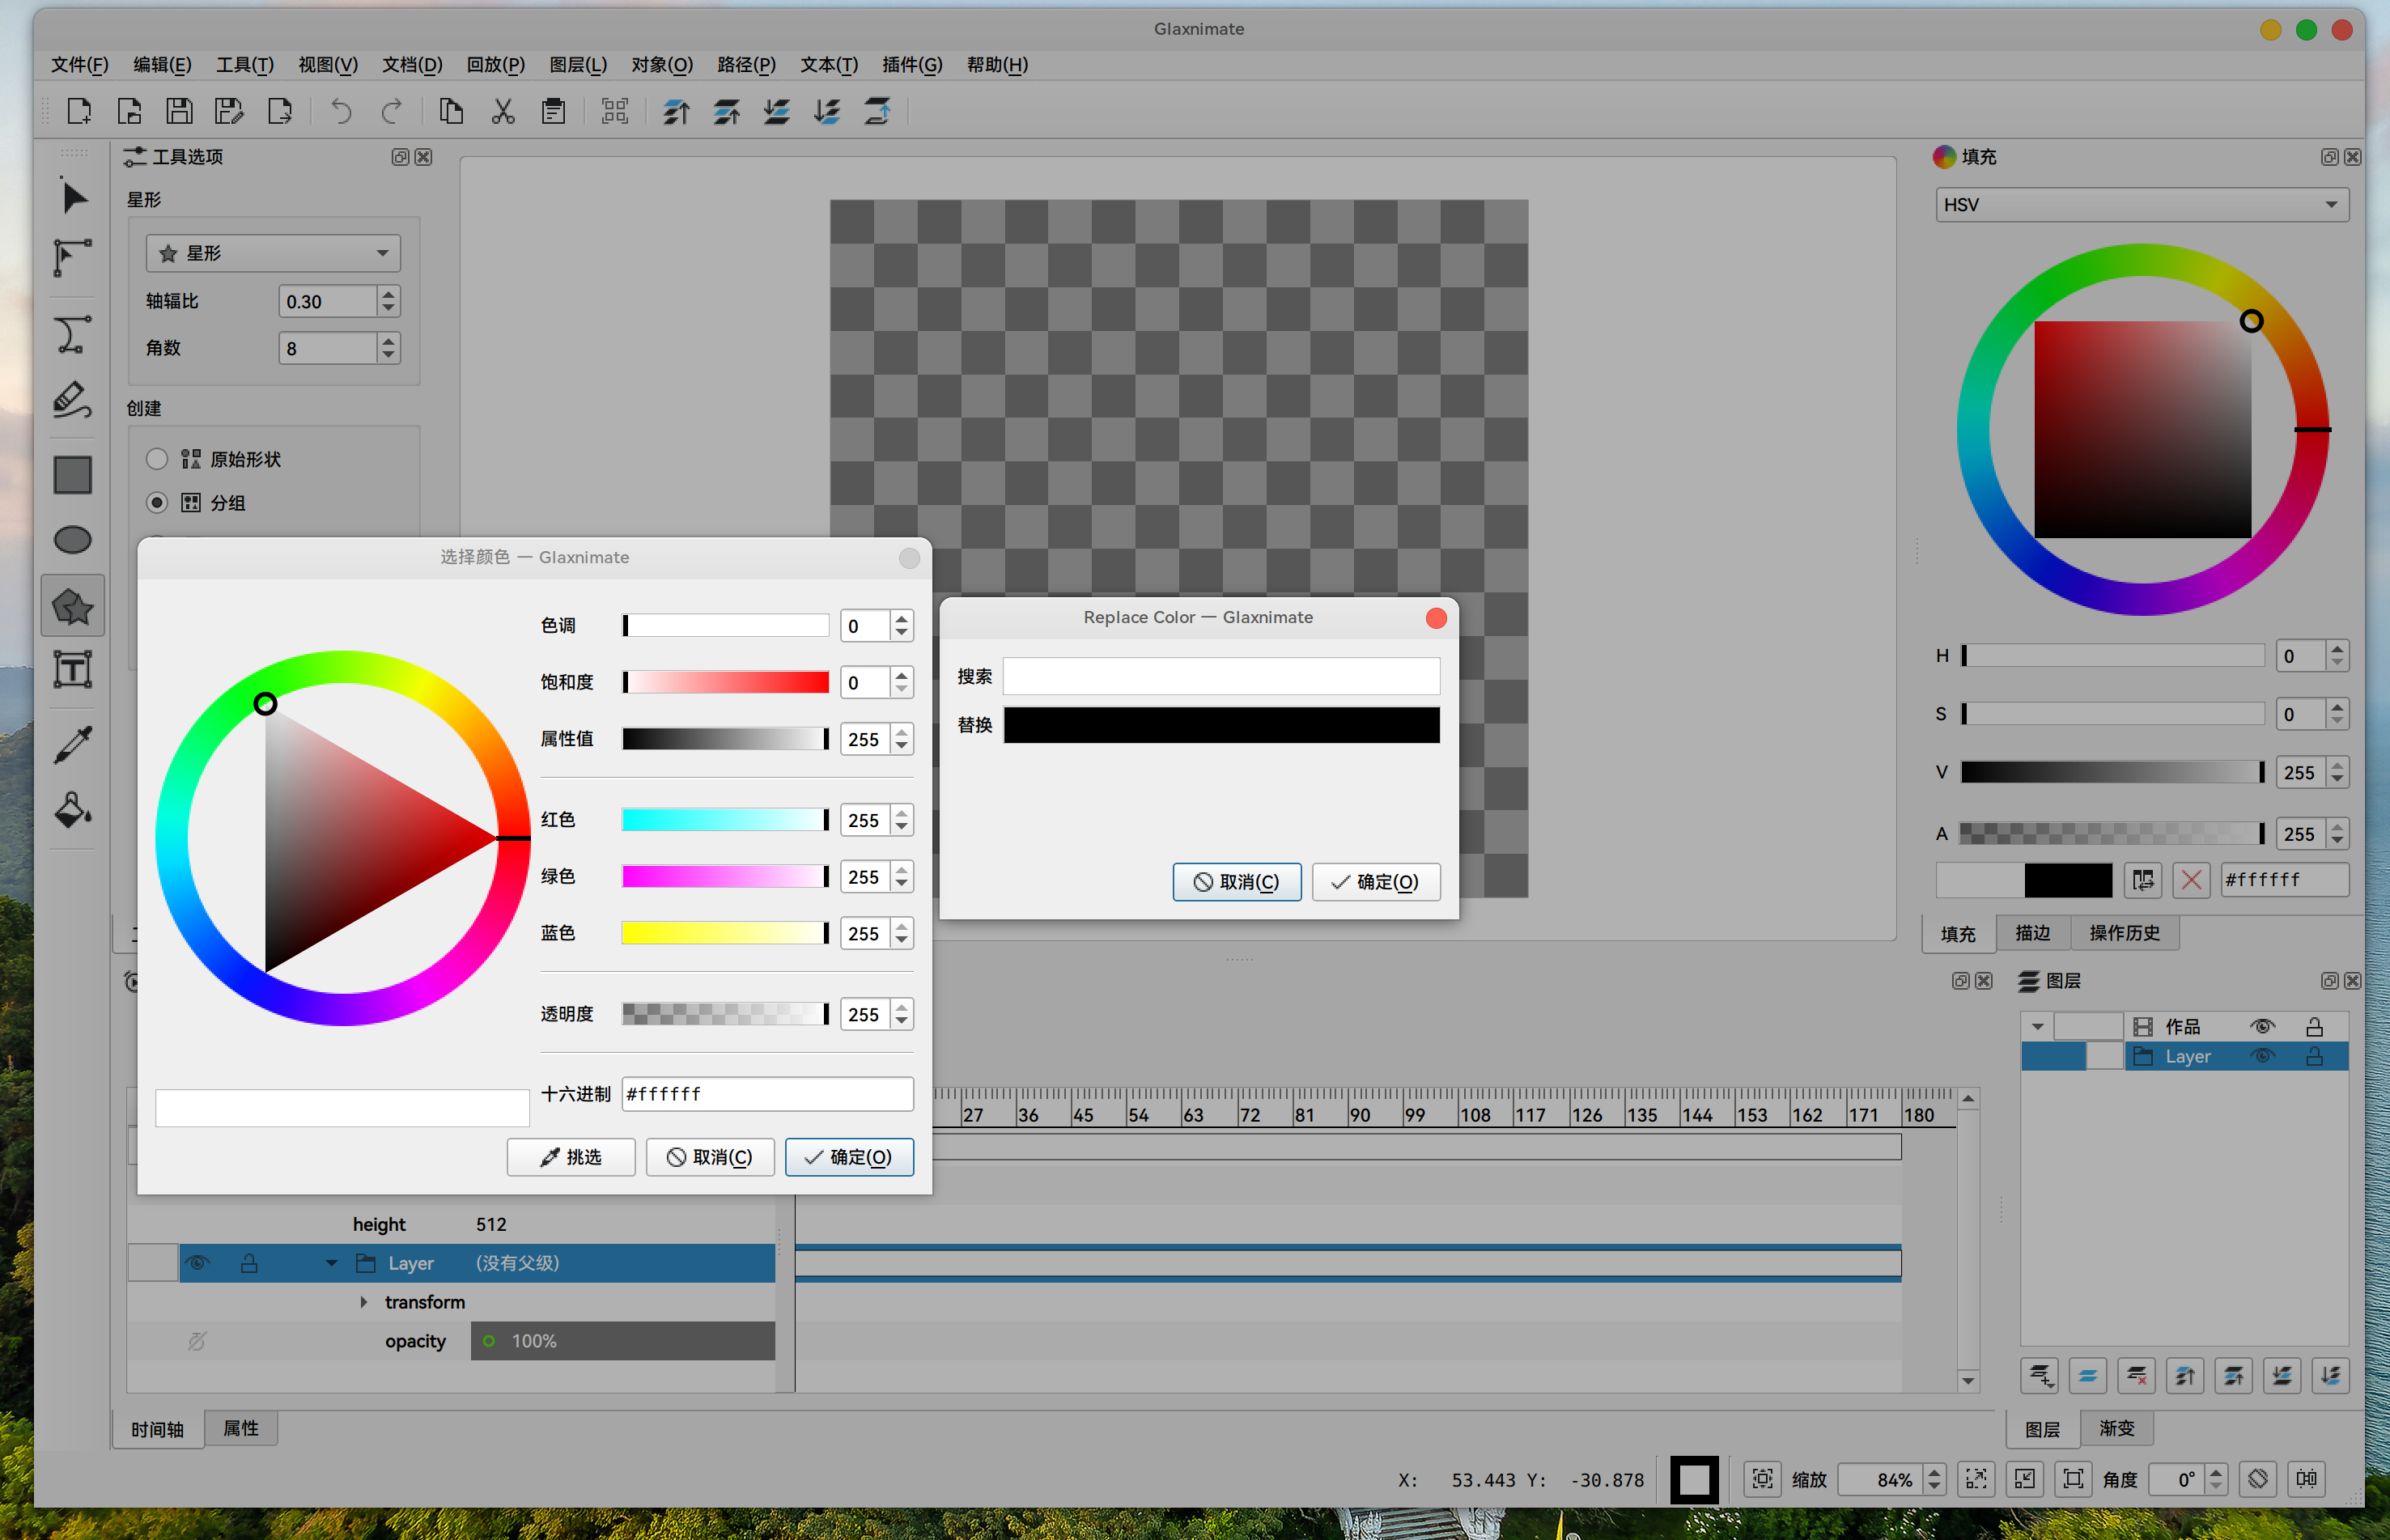Click 确定(O) in Replace Color dialog

click(x=1376, y=882)
